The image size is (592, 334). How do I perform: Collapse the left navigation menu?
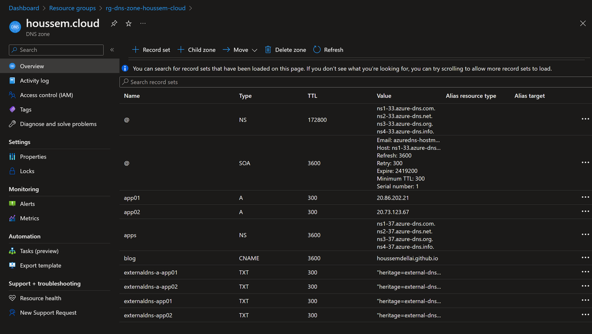[112, 50]
